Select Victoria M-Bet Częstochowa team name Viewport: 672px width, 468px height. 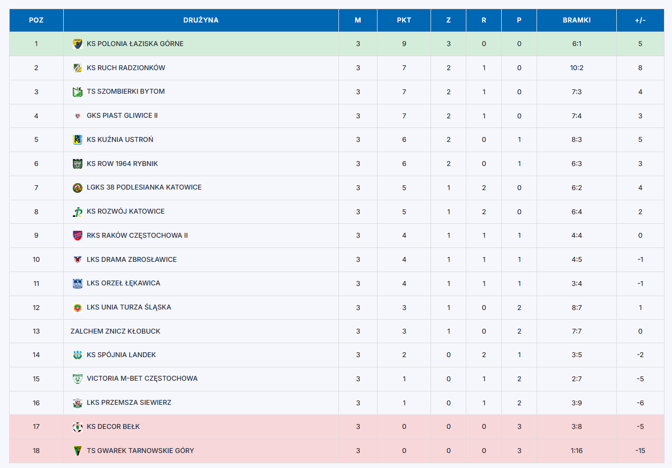142,379
